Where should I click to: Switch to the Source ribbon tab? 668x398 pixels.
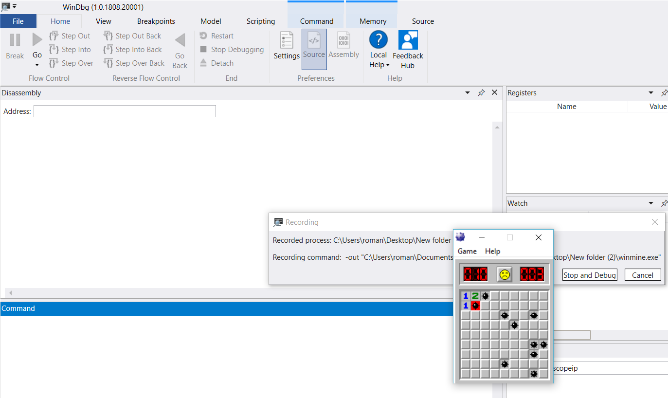pyautogui.click(x=423, y=21)
